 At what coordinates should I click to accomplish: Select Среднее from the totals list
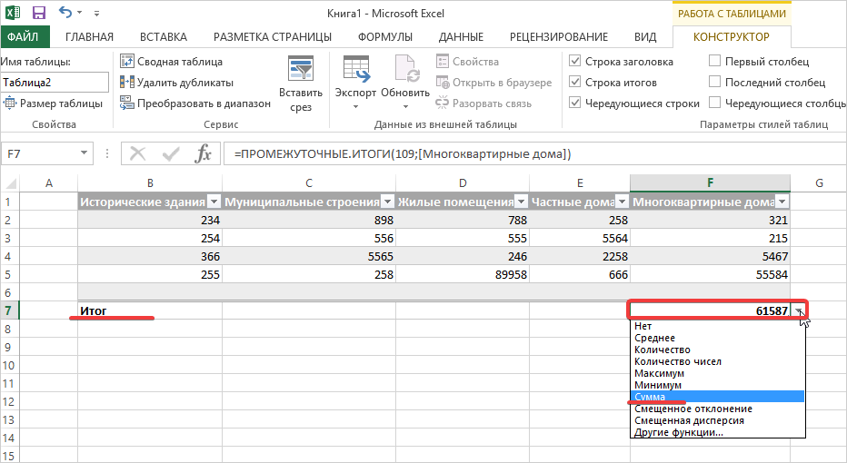point(655,338)
